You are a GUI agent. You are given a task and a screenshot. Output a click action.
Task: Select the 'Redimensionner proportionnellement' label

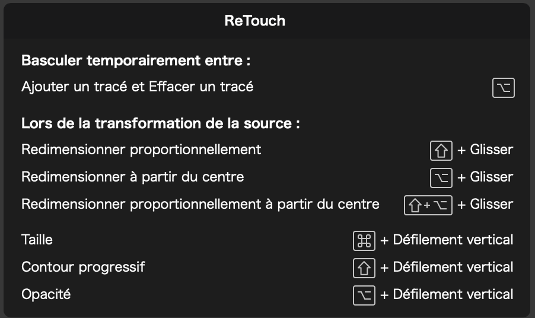141,150
